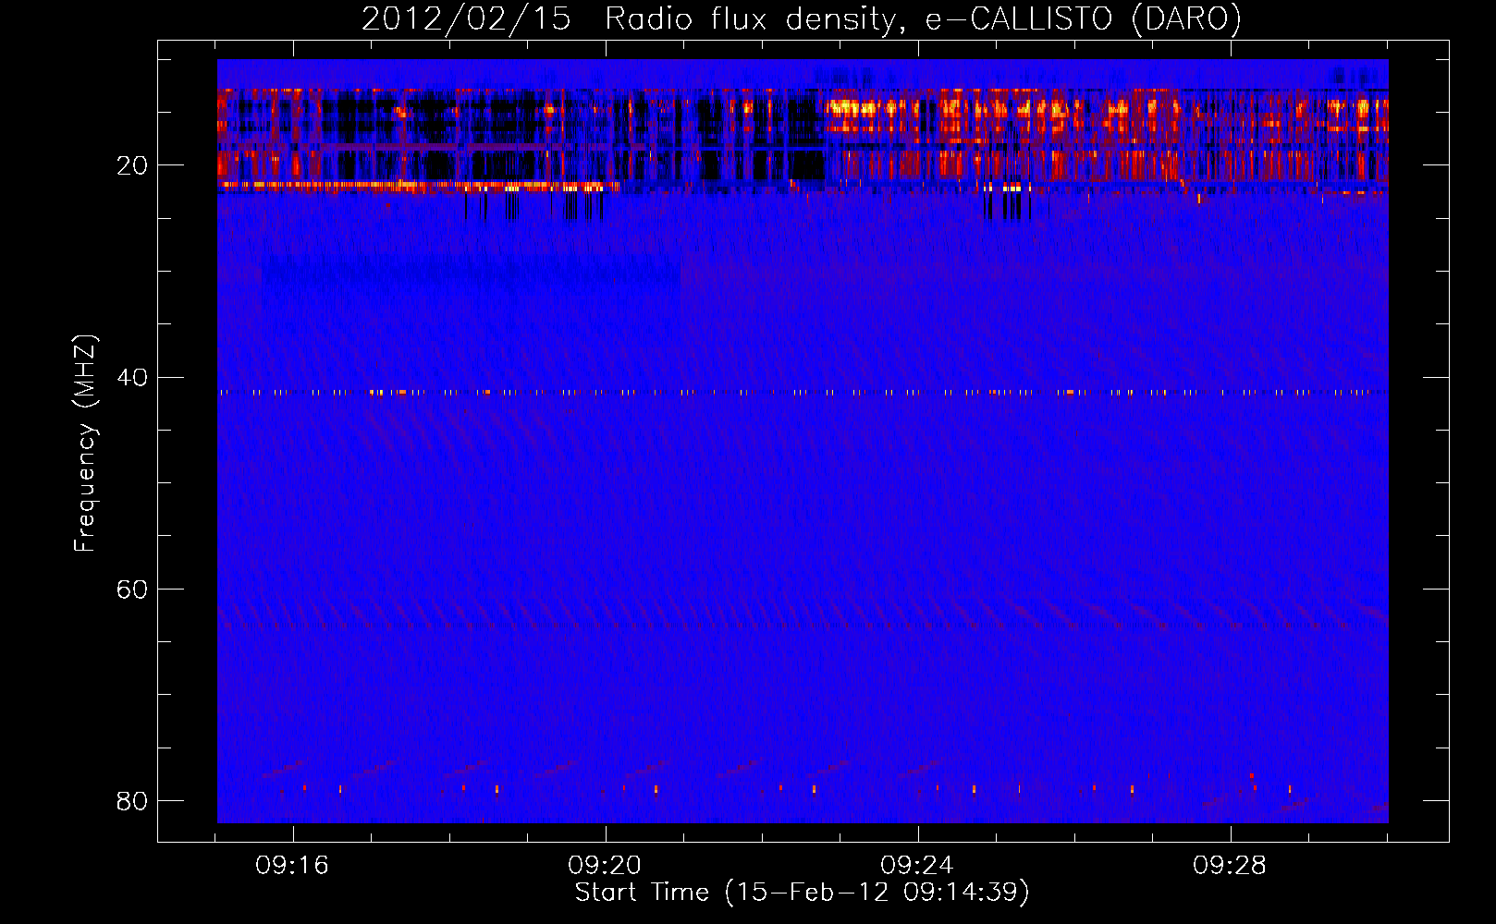The height and width of the screenshot is (924, 1496).
Task: Click the 'Frequency (MHZ)' y-axis label
Action: coord(84,444)
